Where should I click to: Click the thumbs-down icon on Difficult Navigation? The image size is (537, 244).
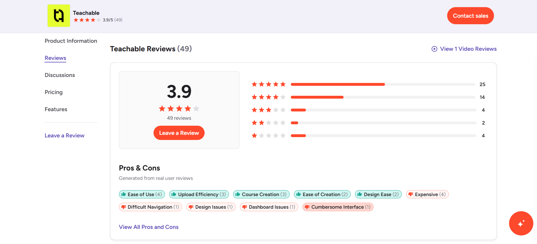tap(124, 207)
